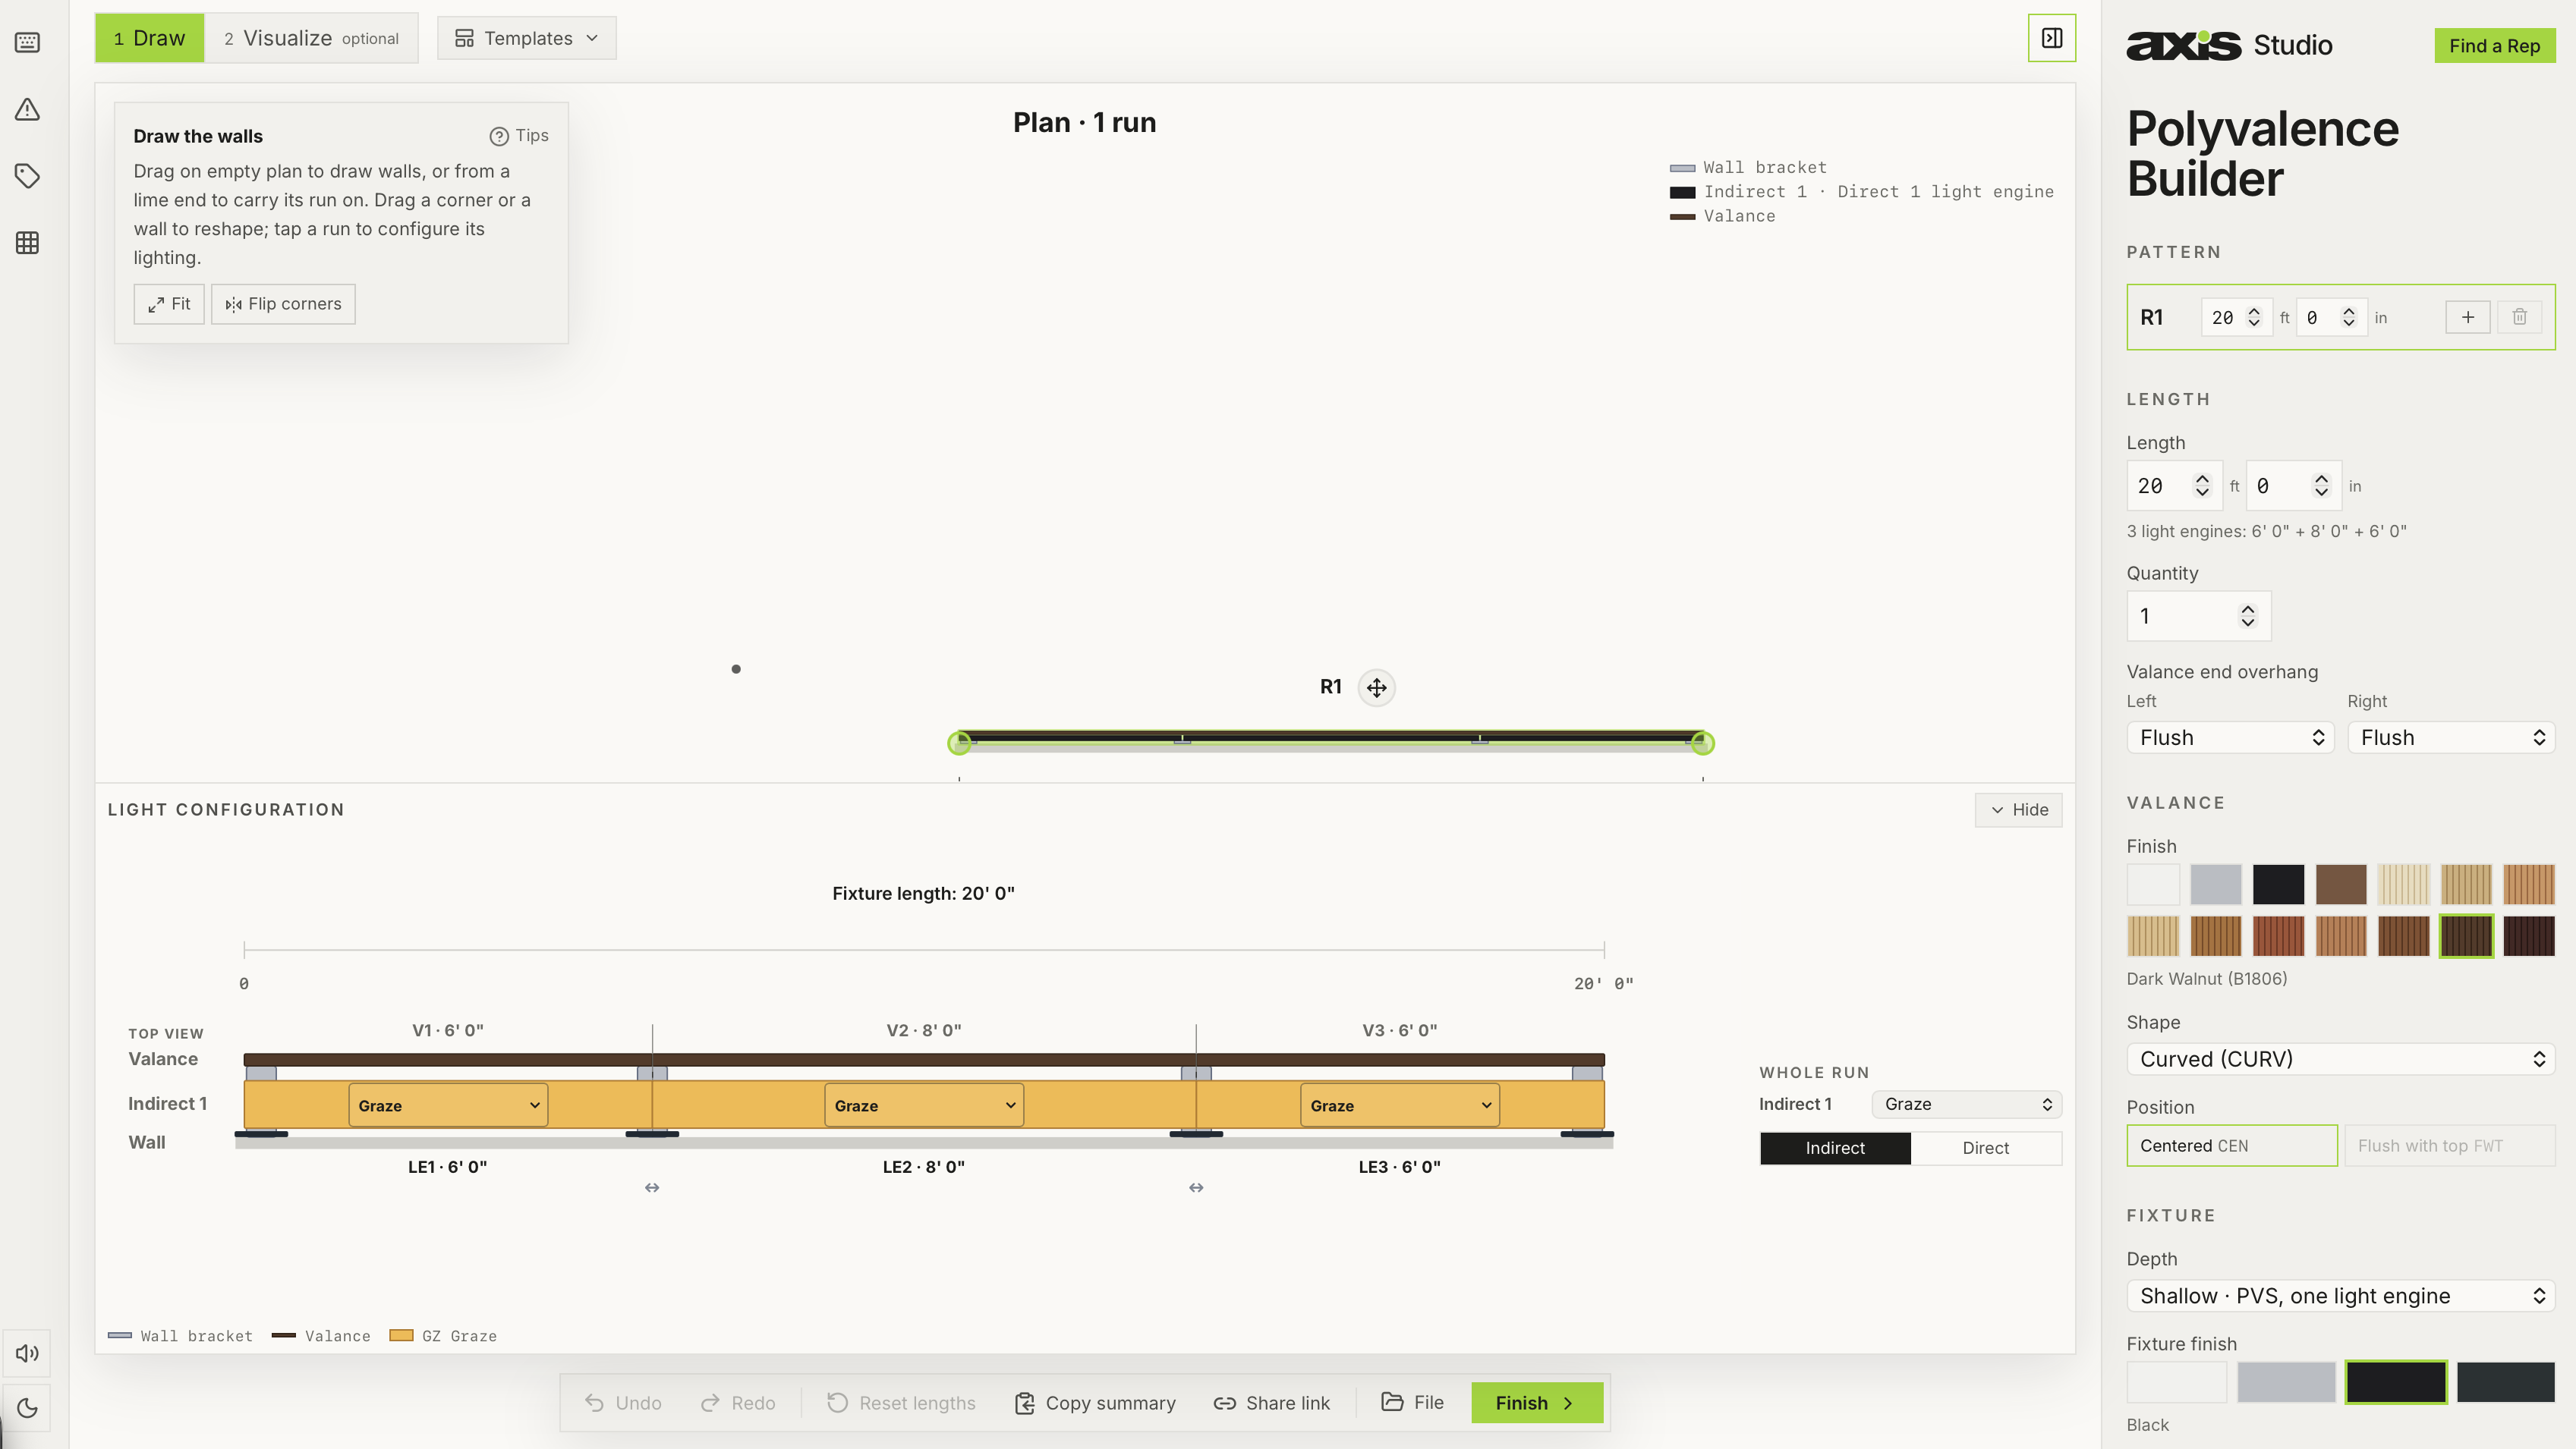2576x1449 pixels.
Task: Switch to the Draw step tab
Action: tap(150, 38)
